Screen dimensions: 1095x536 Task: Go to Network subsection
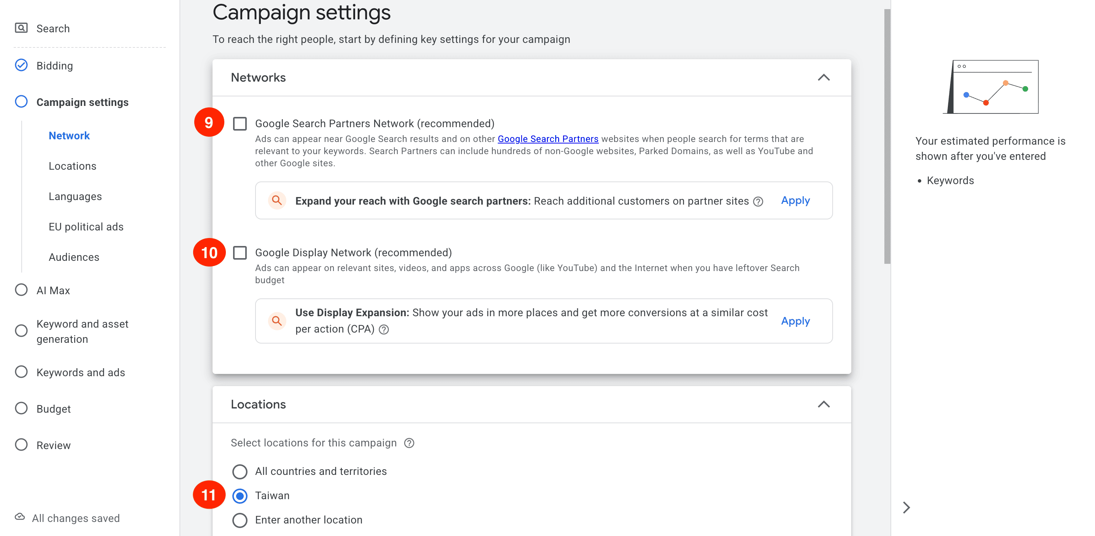pos(69,136)
